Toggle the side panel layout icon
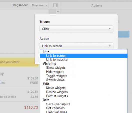 55,5
